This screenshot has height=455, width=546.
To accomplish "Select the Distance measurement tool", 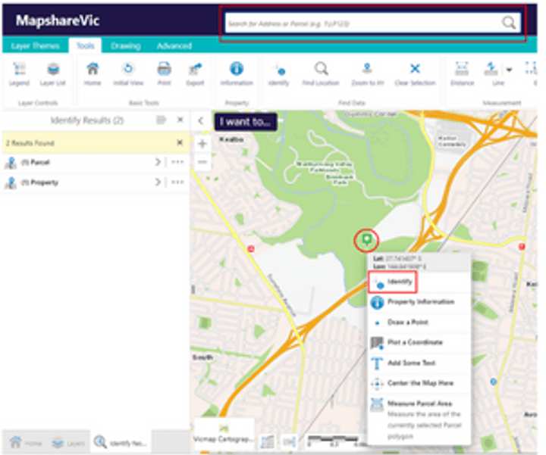I will [462, 73].
